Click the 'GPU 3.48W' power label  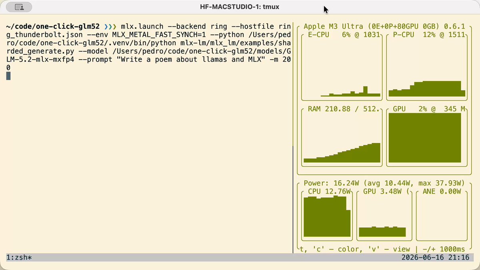coord(382,192)
